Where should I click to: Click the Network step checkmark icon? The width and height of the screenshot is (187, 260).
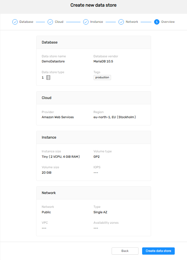[x=121, y=22]
